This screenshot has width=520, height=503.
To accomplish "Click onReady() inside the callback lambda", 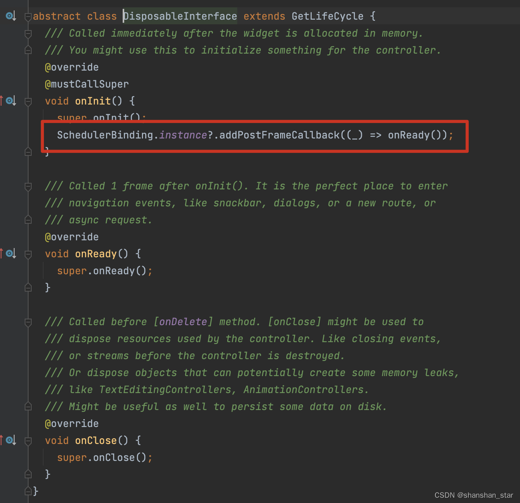I will [x=414, y=135].
